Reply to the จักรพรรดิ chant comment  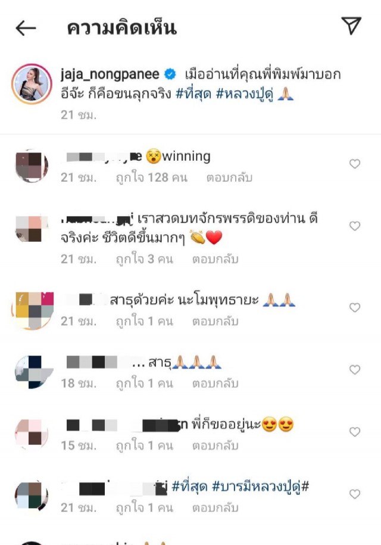tap(216, 259)
